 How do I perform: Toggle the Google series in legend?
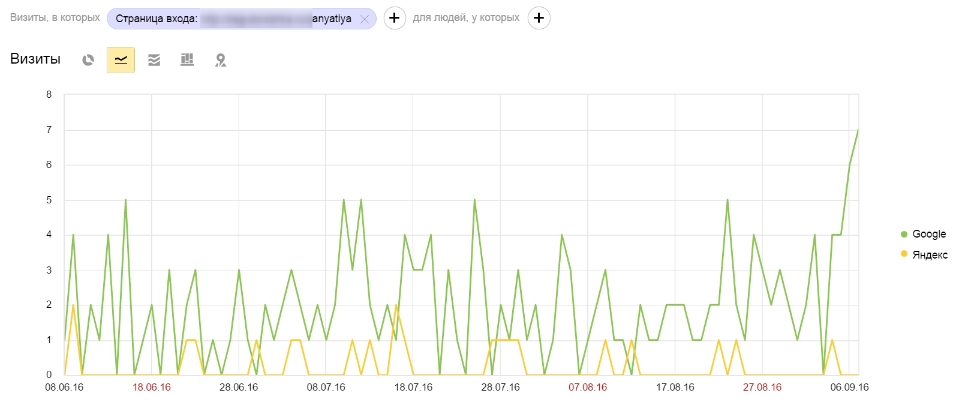coord(928,234)
